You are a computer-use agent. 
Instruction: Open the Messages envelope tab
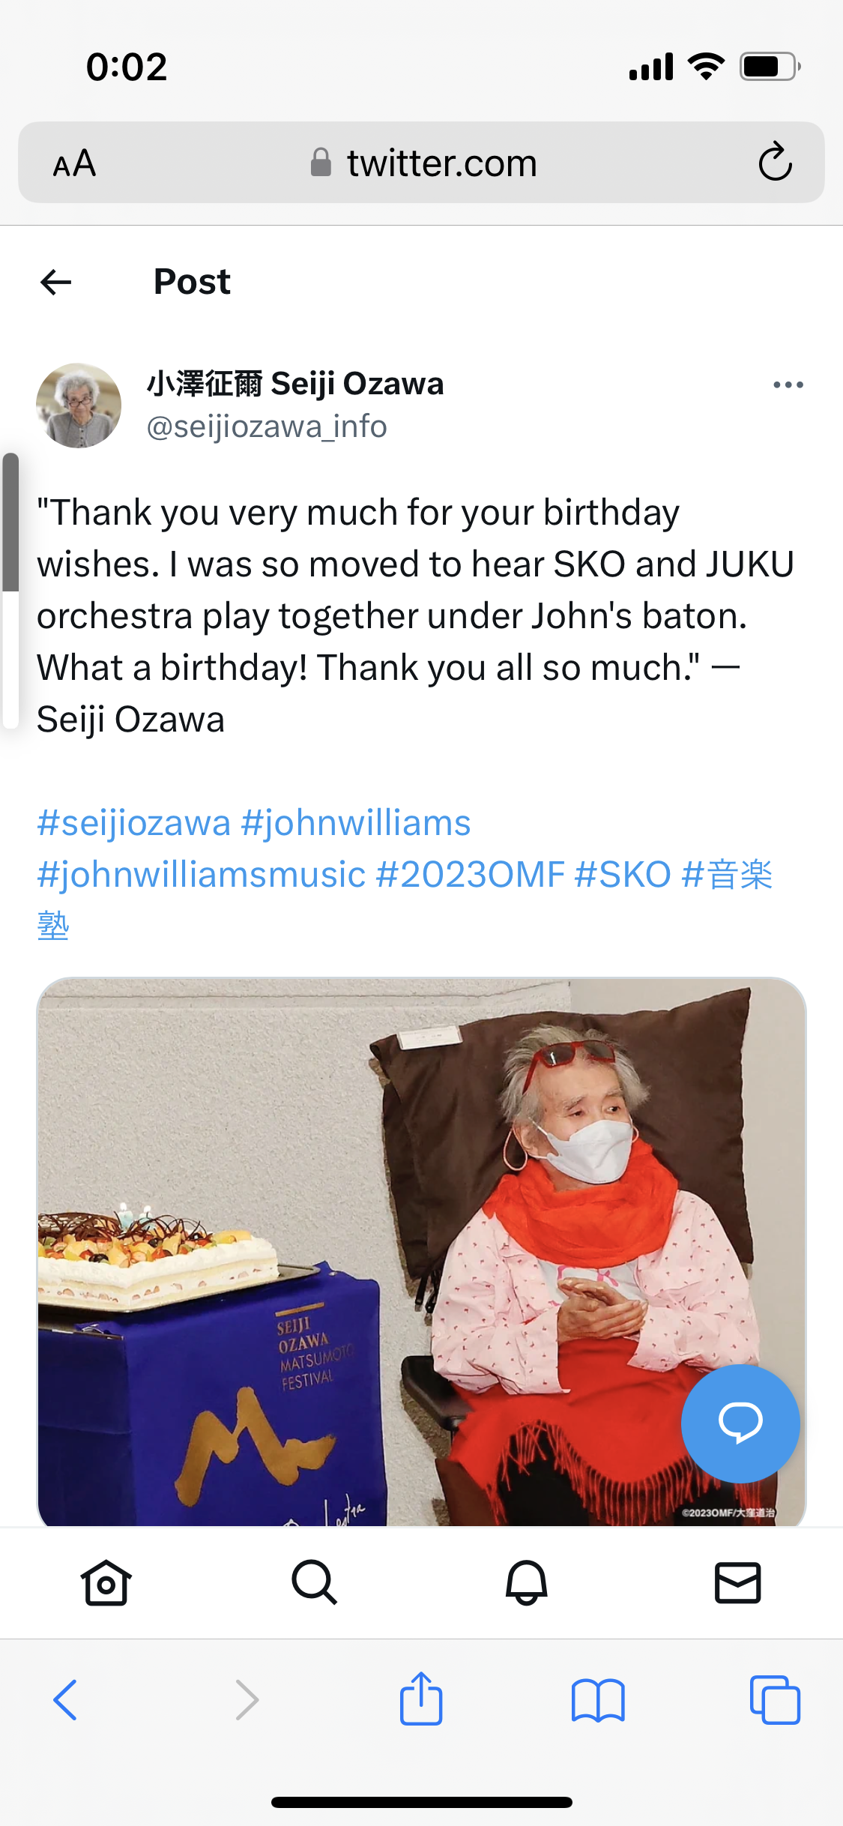point(738,1582)
